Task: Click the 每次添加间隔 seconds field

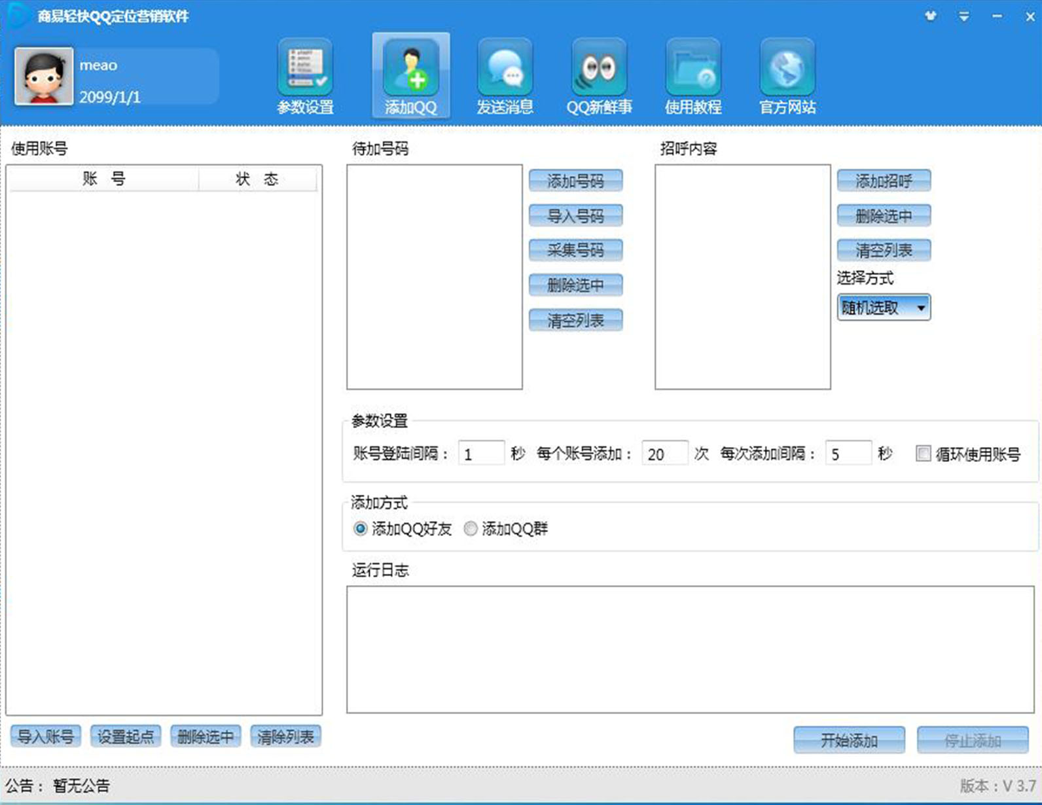Action: click(x=848, y=454)
